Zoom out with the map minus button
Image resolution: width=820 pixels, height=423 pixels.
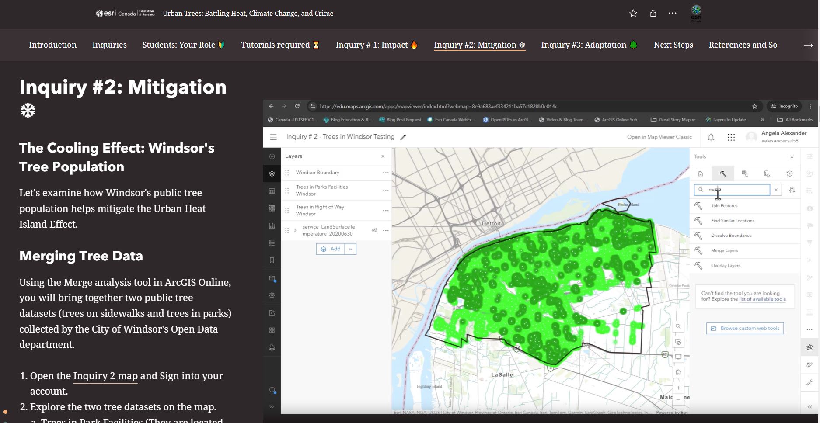coord(678,399)
